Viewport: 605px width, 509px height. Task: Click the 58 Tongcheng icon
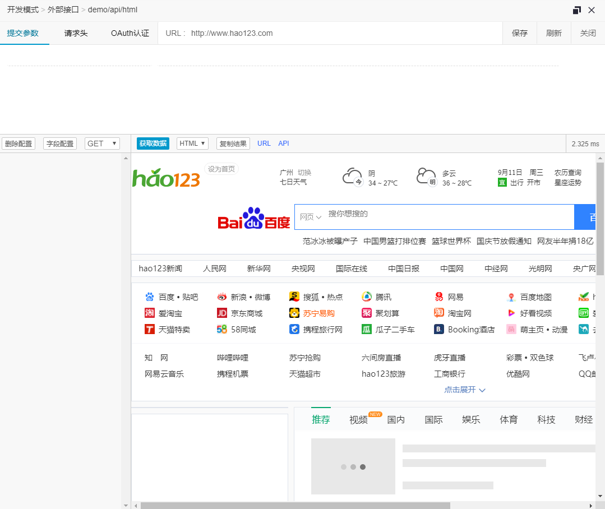pyautogui.click(x=222, y=329)
